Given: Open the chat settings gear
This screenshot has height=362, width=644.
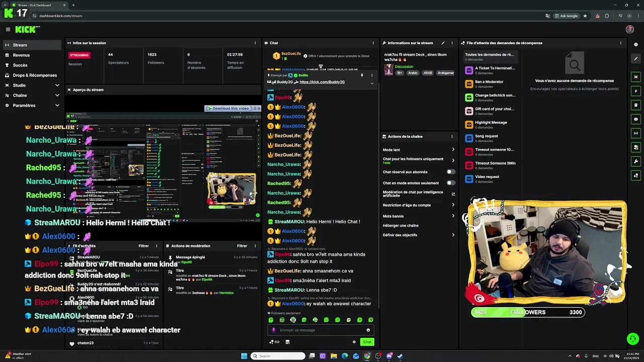Looking at the screenshot, I should pyautogui.click(x=354, y=342).
